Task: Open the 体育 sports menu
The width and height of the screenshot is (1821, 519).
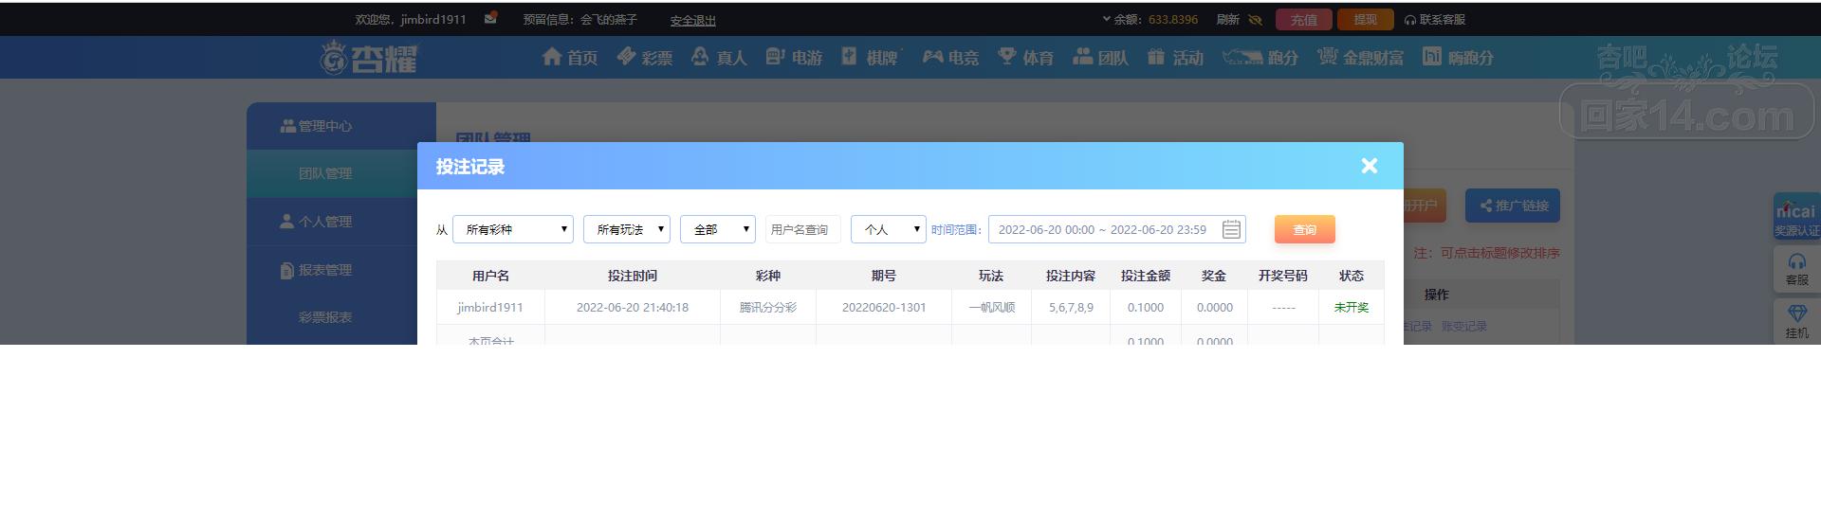Action: 1026,57
